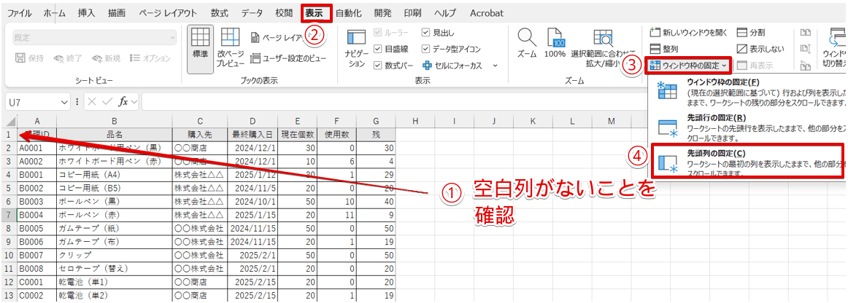Image resolution: width=848 pixels, height=303 pixels.
Task: Click 表示しない hide window
Action: point(760,49)
